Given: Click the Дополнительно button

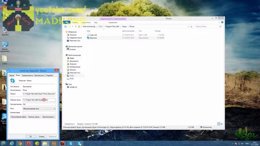Looking at the screenshot, I should pos(48,117).
